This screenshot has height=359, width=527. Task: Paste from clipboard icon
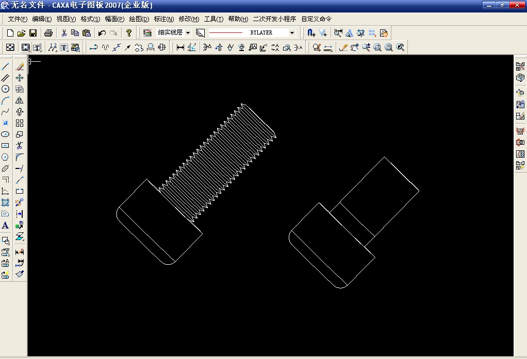pos(87,33)
